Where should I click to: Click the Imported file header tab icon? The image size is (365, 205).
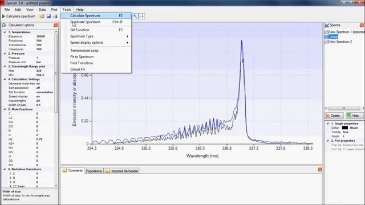(107, 171)
